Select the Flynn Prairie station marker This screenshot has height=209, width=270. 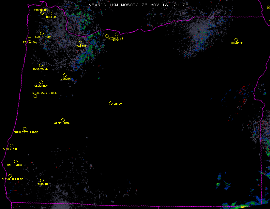10,176
